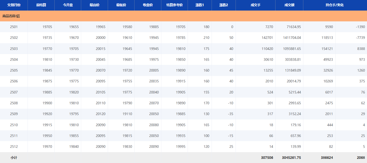This screenshot has height=163, width=367.
Task: Click the 交割月份 column header
Action: pyautogui.click(x=14, y=5)
